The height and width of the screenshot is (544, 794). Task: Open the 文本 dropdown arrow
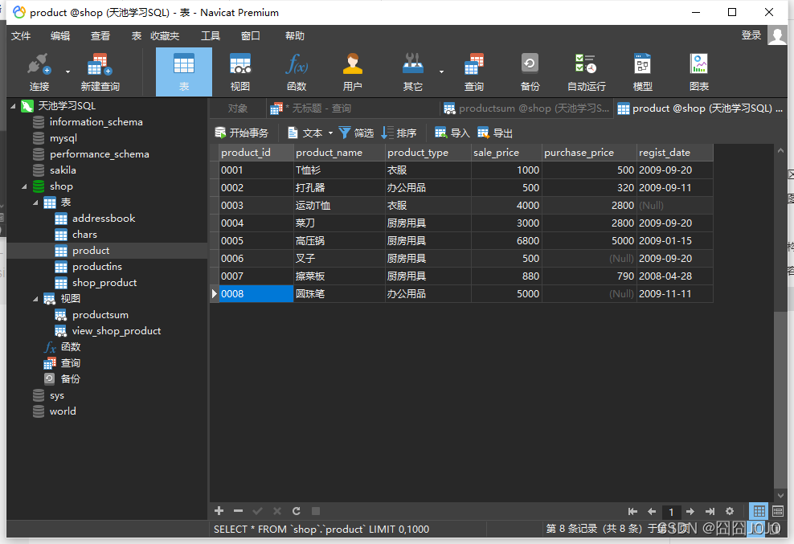(x=330, y=133)
